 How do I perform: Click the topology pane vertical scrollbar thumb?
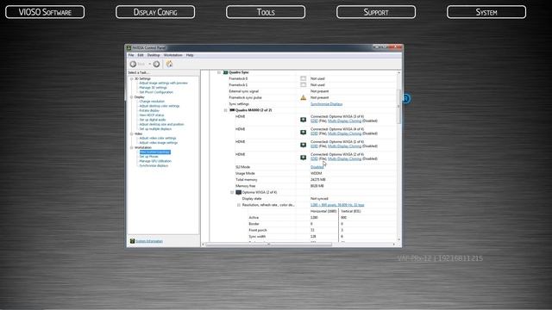pyautogui.click(x=398, y=106)
